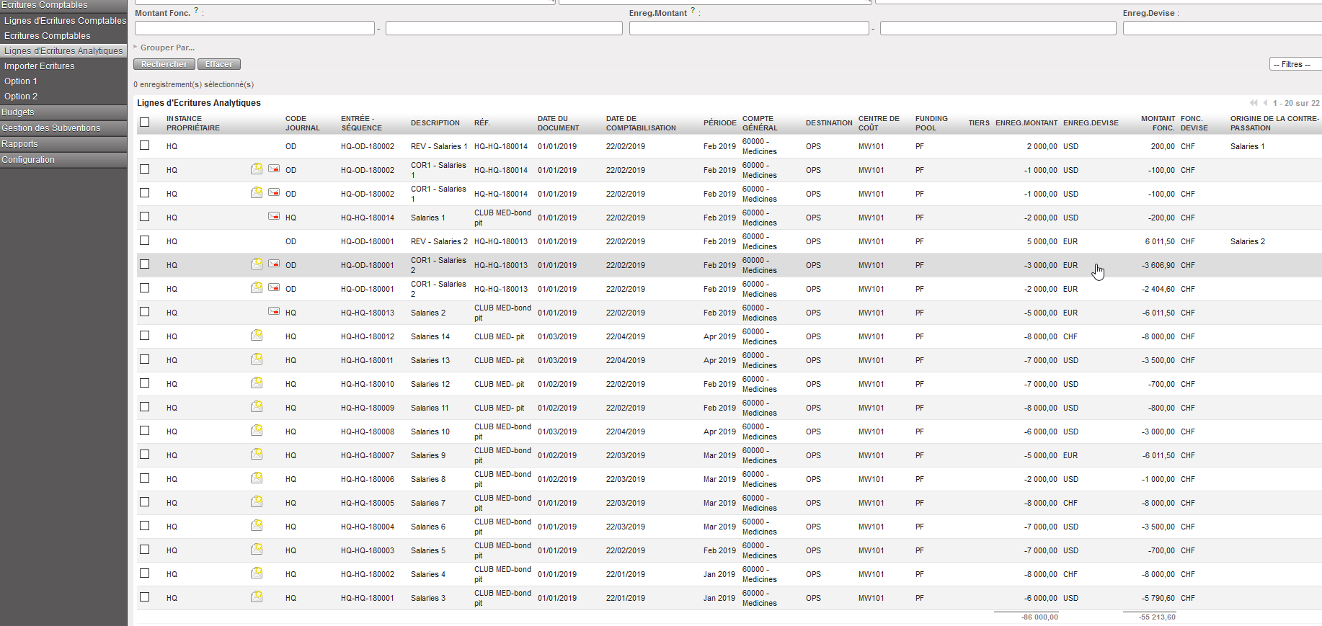This screenshot has width=1322, height=626.
Task: Go to first page using the double-arrow icon
Action: [1254, 103]
